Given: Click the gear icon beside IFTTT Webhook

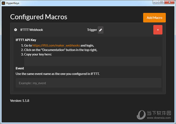Looking at the screenshot, I should 16,30.
